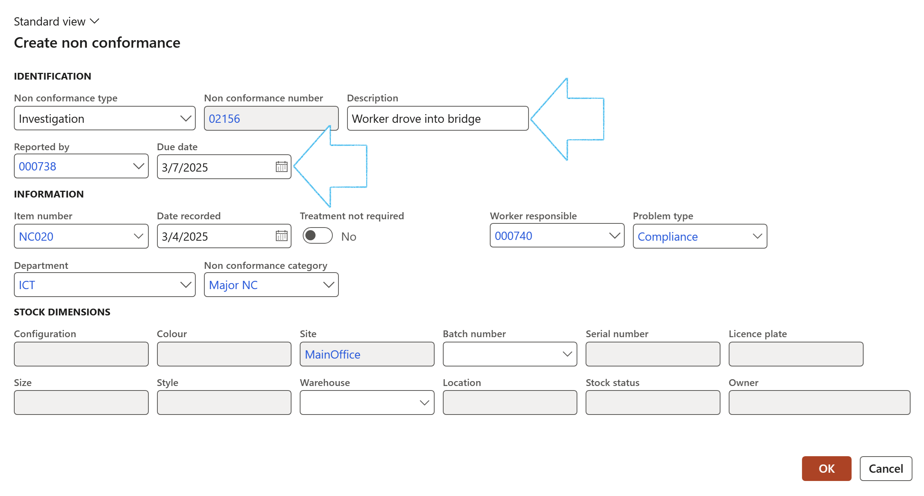
Task: Open the Date recorded calendar picker icon
Action: pos(281,236)
